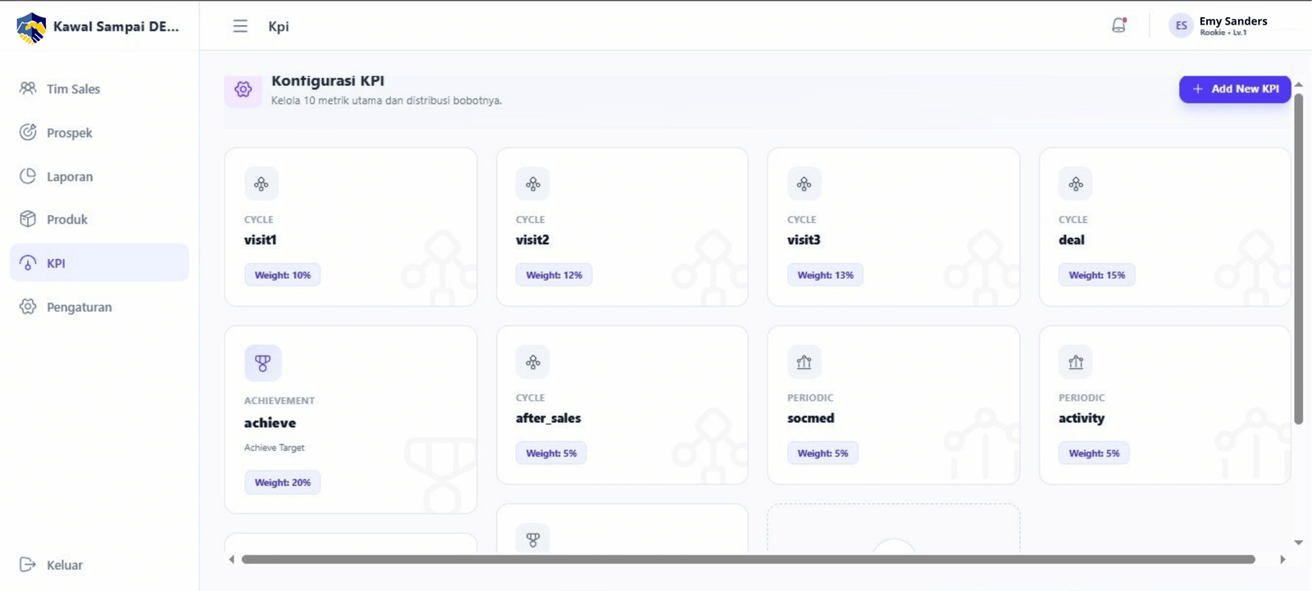This screenshot has height=591, width=1312.
Task: Click the Add New KPI button
Action: click(x=1234, y=89)
